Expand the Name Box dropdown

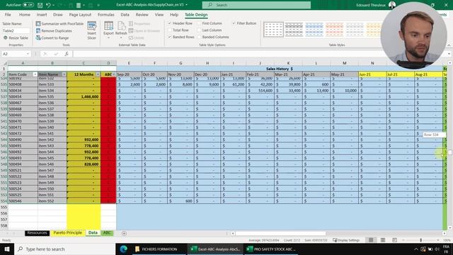pos(28,54)
